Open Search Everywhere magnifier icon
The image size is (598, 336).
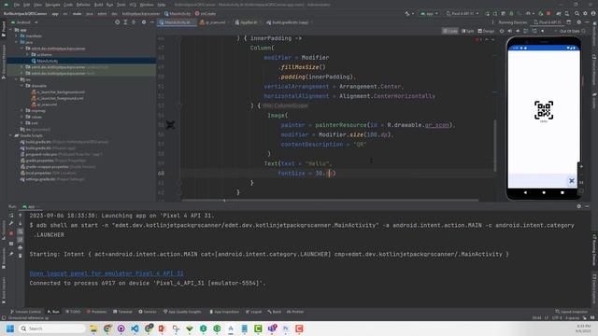(577, 13)
